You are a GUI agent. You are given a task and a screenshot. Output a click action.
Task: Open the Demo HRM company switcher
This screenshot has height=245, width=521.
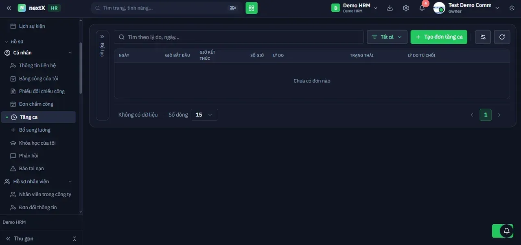pos(355,8)
